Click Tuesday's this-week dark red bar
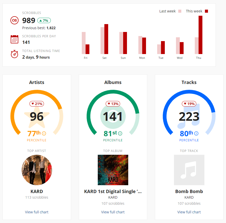 pyautogui.click(x=163, y=47)
